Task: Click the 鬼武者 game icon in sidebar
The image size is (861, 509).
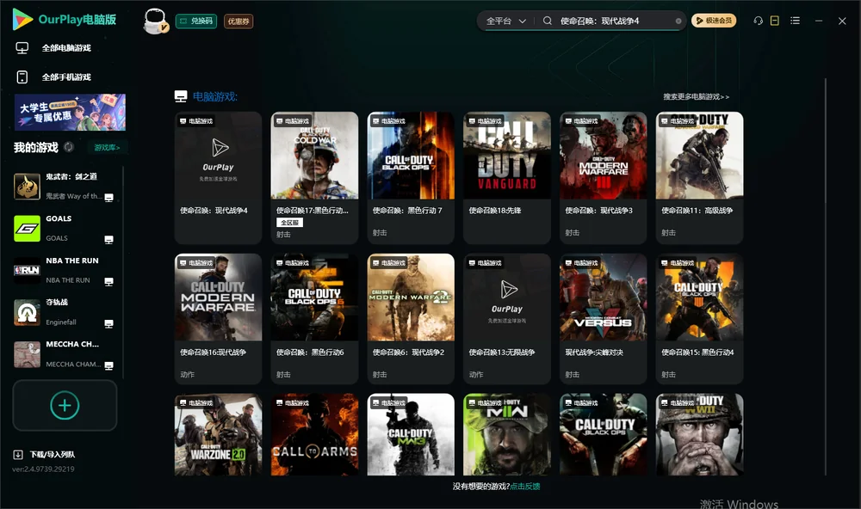Action: 27,187
